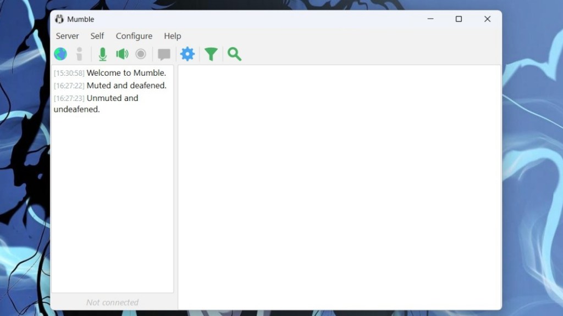
Task: Open the Connect to Server dialog via globe icon
Action: pyautogui.click(x=60, y=54)
